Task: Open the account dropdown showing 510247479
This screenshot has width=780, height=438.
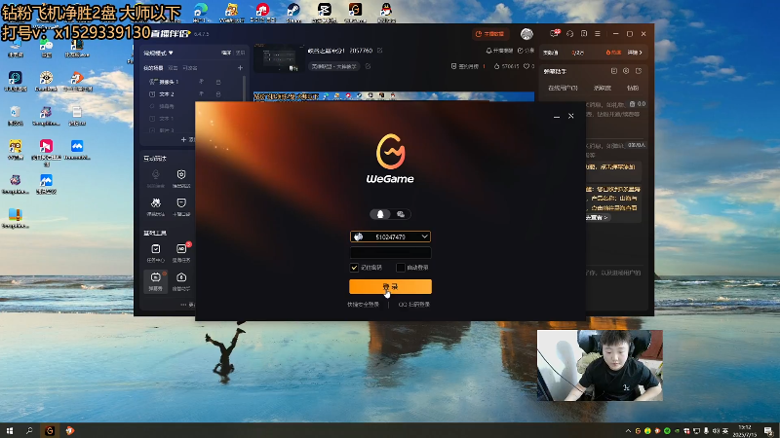Action: pyautogui.click(x=424, y=237)
